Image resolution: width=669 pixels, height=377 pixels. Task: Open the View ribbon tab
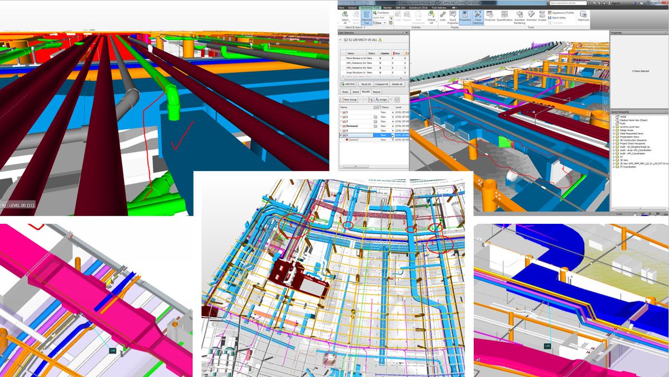point(341,8)
